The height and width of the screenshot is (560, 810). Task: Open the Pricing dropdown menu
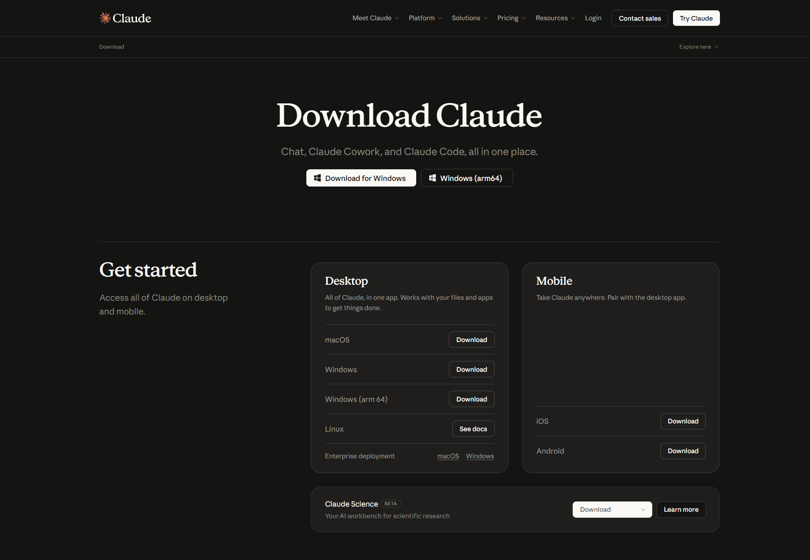tap(511, 18)
